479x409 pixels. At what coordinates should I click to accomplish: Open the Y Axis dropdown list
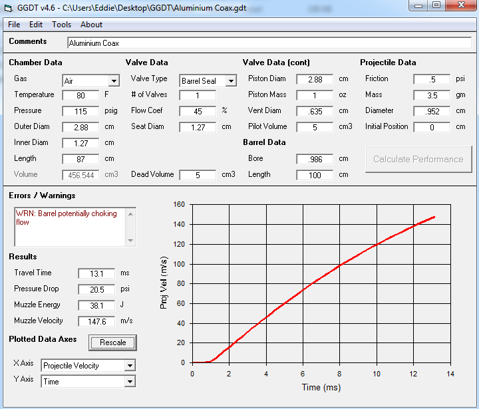130,382
